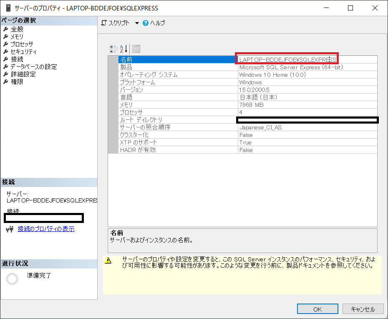
Task: Click the スクリプト script icon
Action: pyautogui.click(x=104, y=23)
